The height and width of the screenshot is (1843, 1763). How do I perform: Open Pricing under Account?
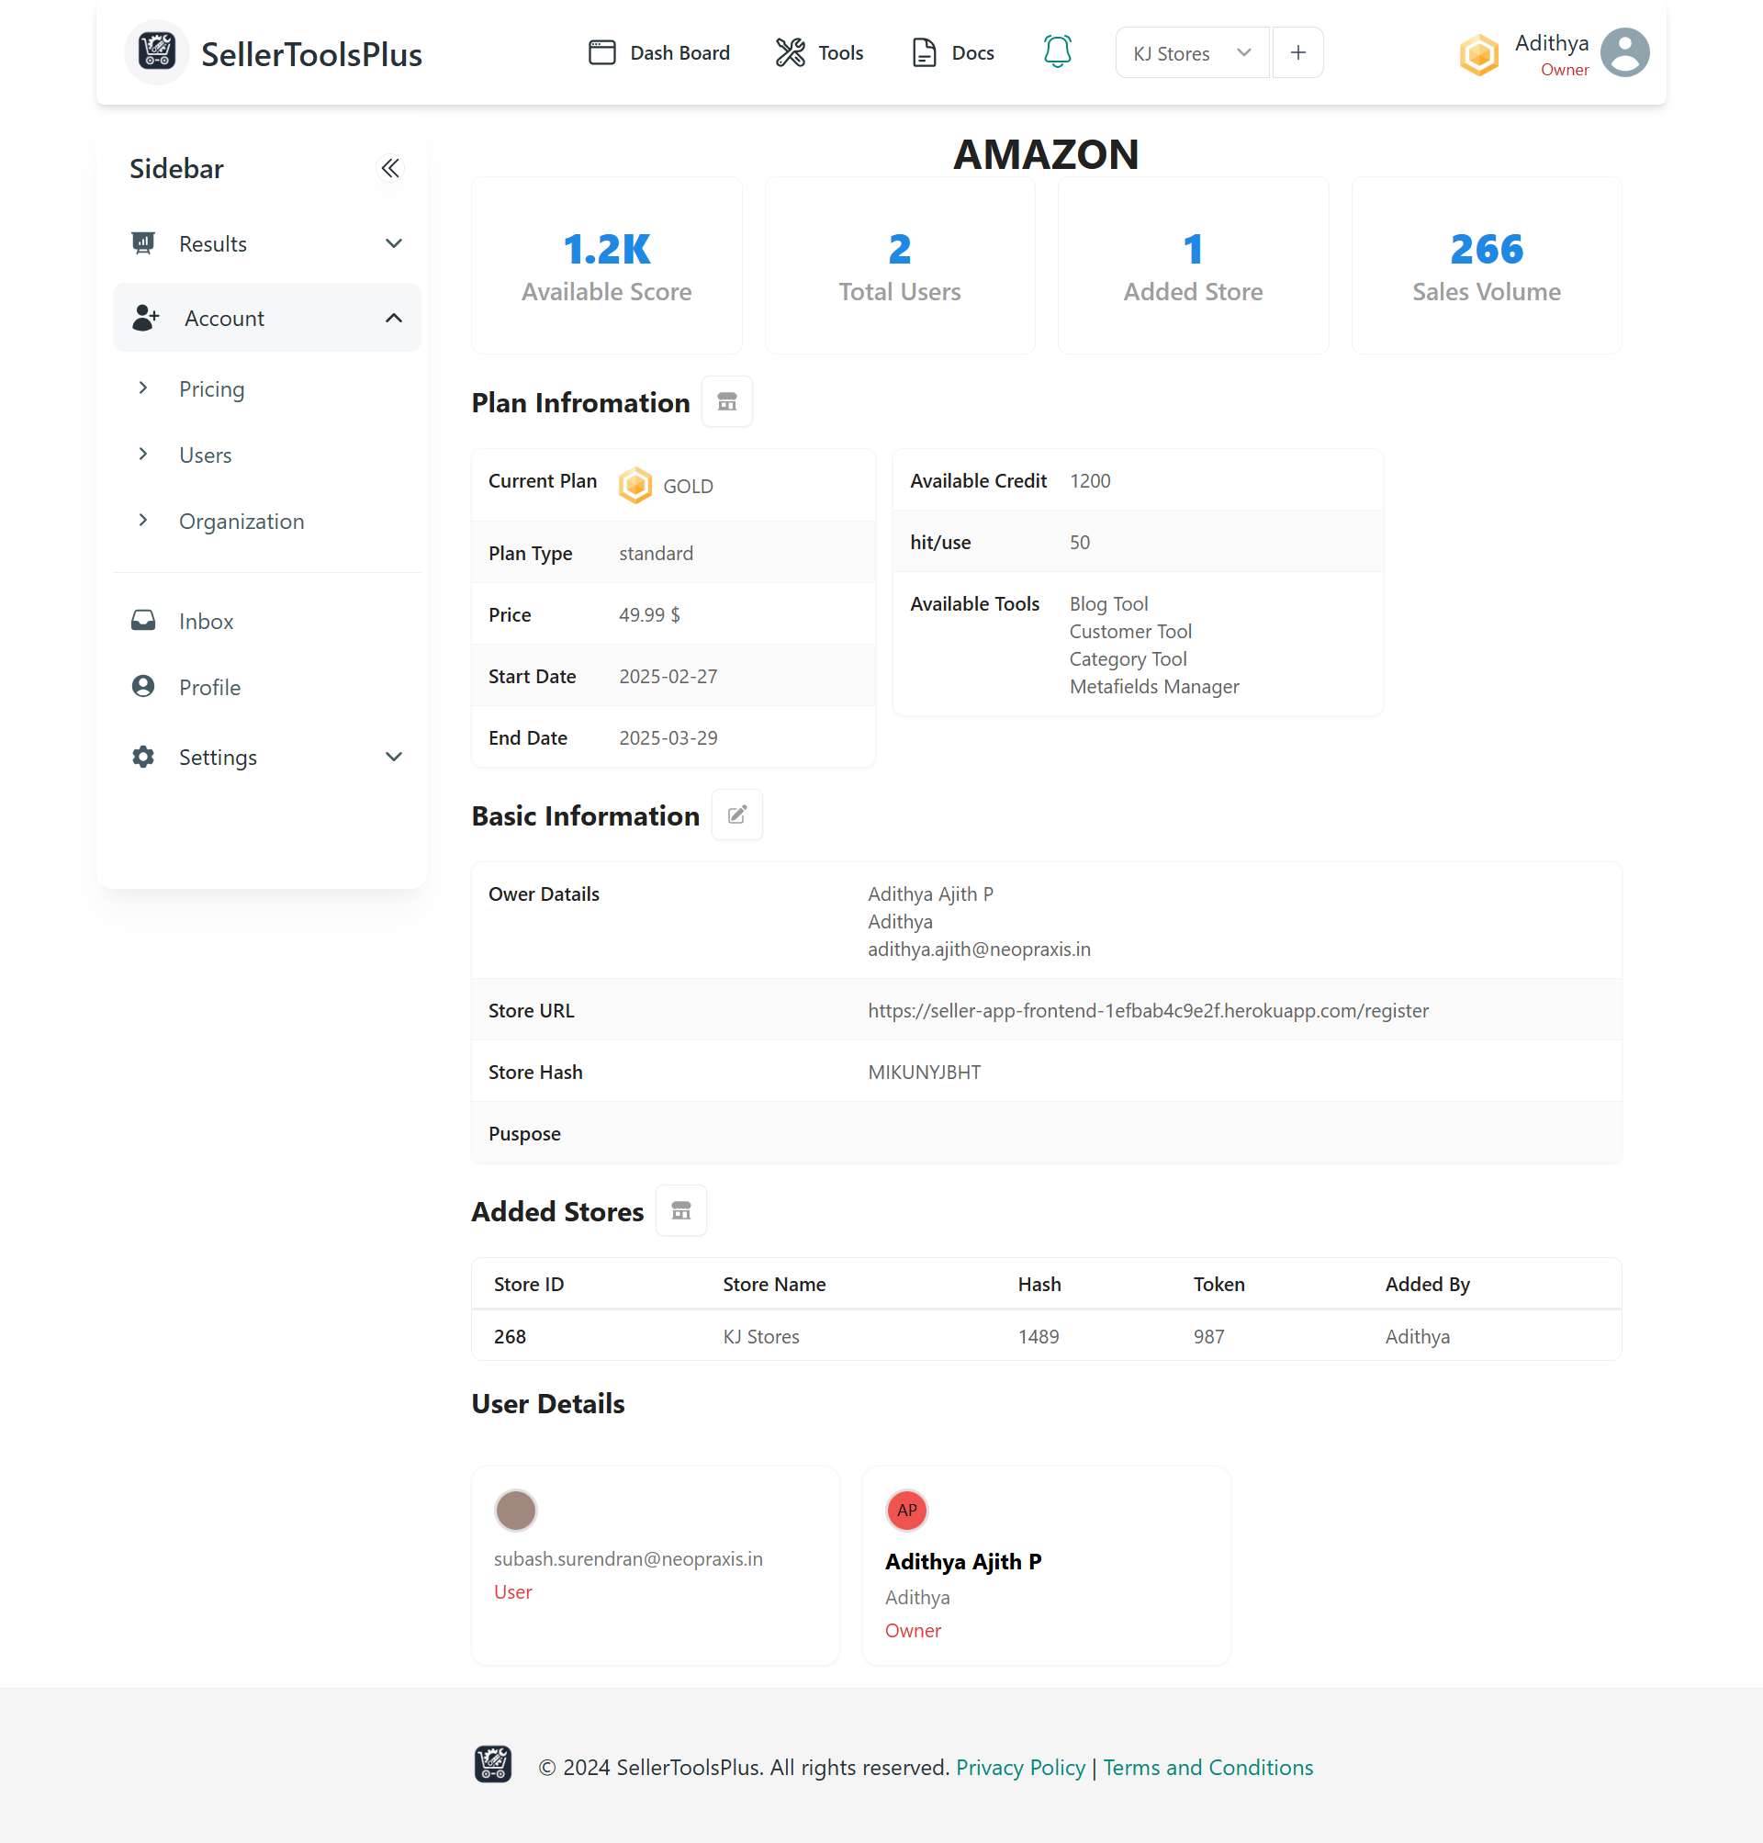click(x=211, y=389)
